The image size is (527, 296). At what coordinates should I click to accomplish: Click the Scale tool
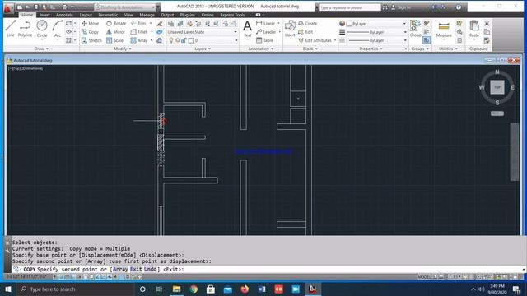coord(115,40)
